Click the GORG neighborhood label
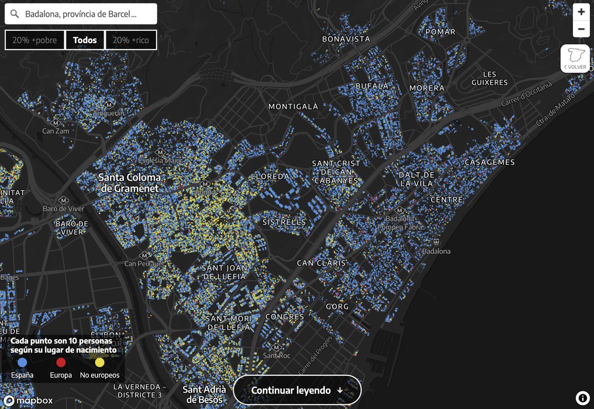Screen dimensions: 594x409 coord(337,307)
